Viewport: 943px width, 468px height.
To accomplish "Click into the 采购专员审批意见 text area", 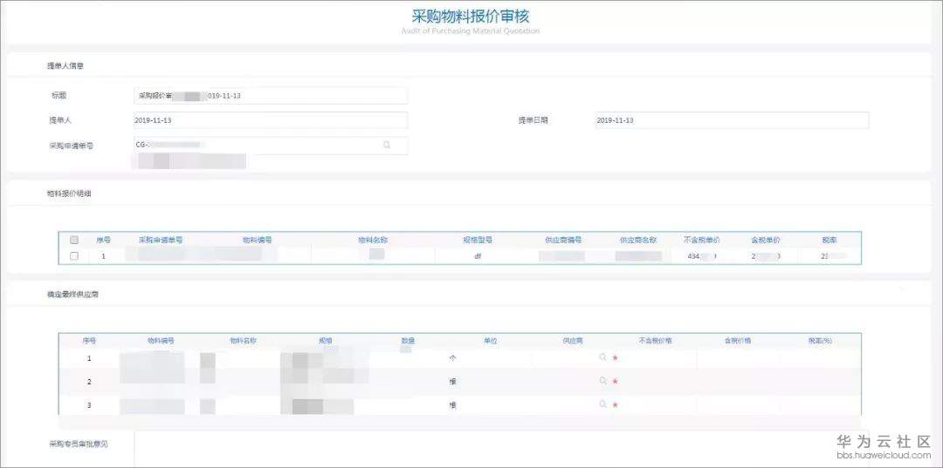I will tap(501, 448).
